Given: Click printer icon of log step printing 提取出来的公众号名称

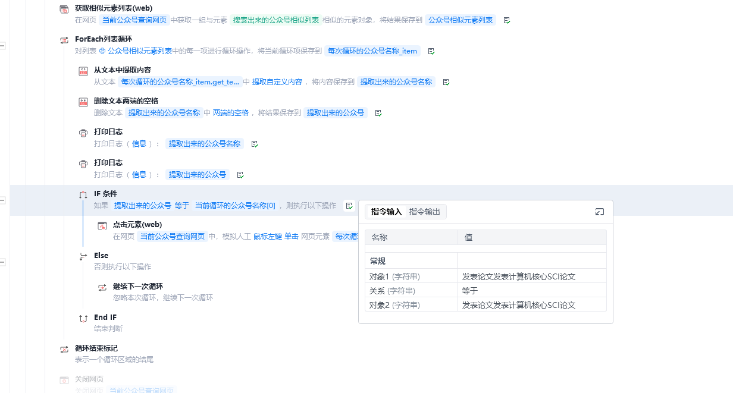Looking at the screenshot, I should [83, 133].
